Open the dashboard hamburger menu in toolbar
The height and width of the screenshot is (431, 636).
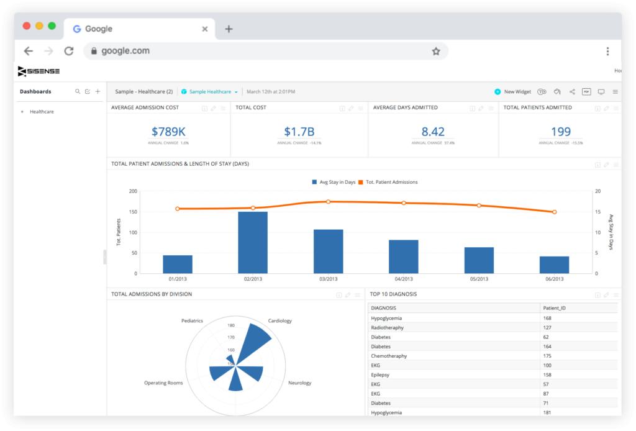(x=615, y=92)
